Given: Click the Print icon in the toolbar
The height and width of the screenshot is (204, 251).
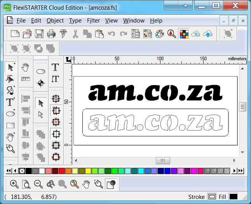Looking at the screenshot, I should click(x=51, y=34).
